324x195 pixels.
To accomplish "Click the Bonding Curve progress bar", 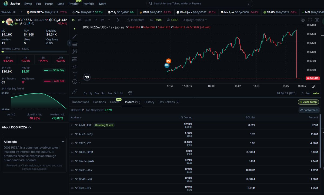I will pos(34,52).
